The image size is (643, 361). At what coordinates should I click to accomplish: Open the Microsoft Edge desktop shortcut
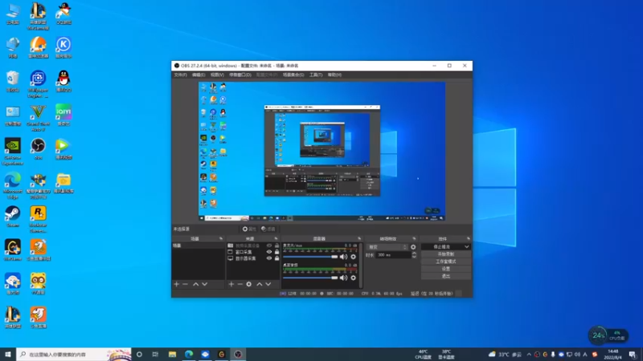[13, 185]
